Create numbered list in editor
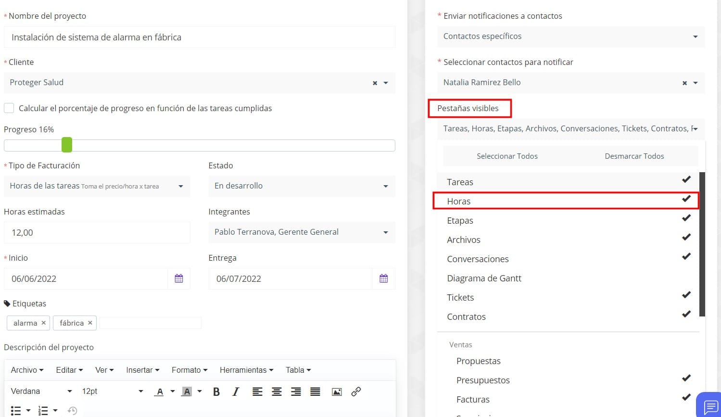This screenshot has height=417, width=721. tap(43, 410)
